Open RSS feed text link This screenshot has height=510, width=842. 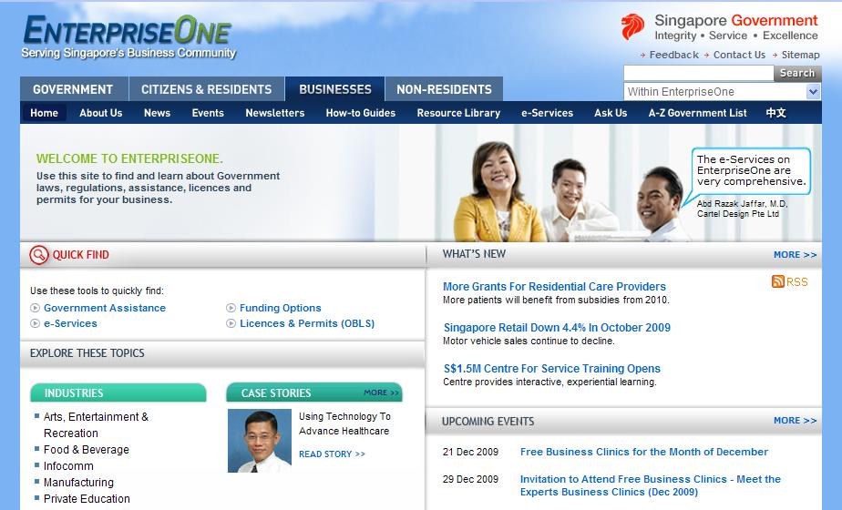point(796,281)
